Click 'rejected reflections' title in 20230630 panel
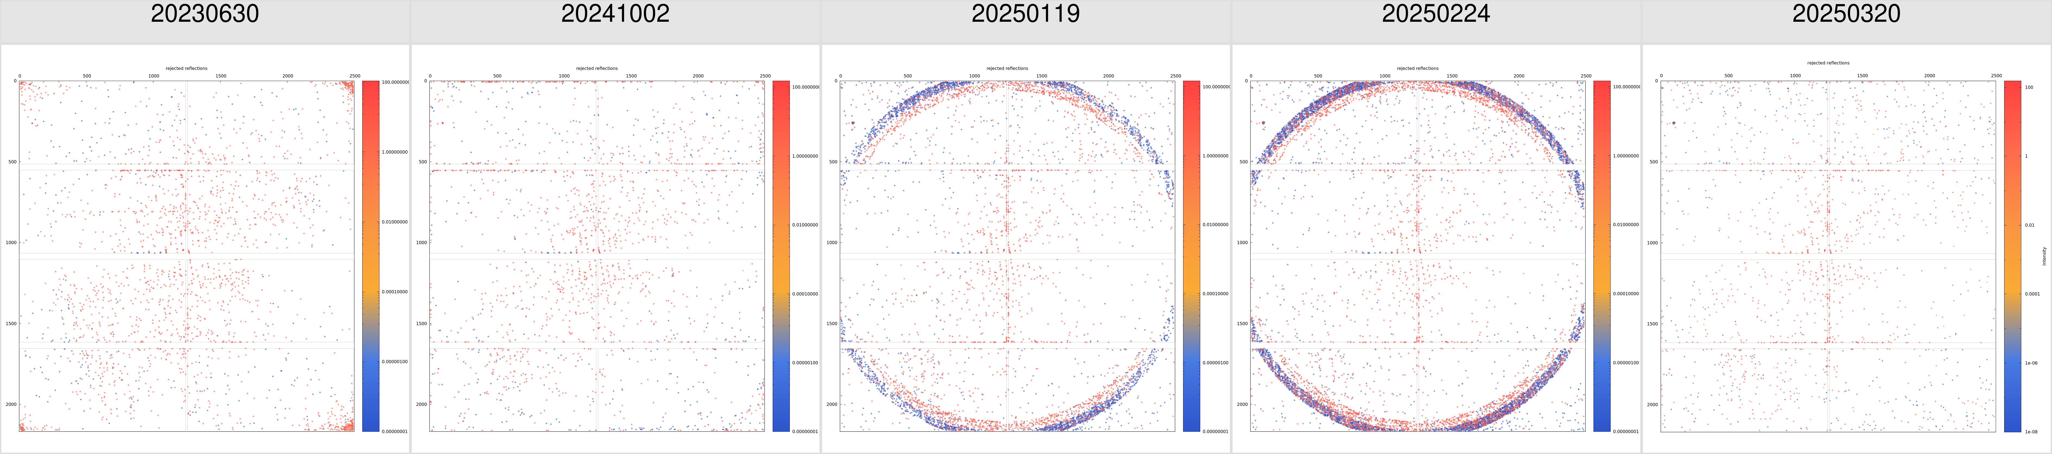The height and width of the screenshot is (454, 2052). click(186, 69)
